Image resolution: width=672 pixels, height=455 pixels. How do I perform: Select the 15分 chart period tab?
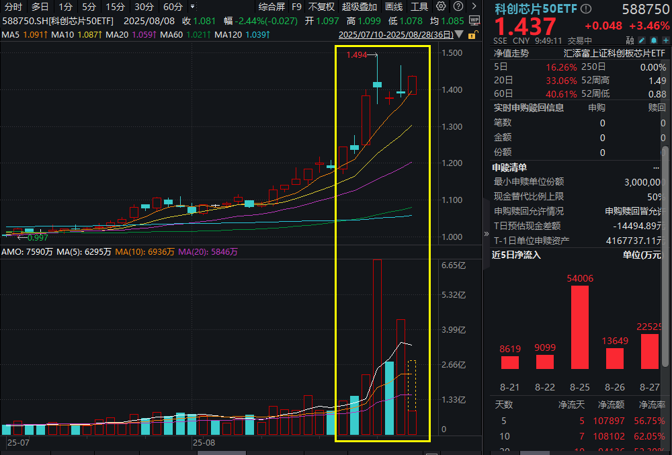[x=114, y=7]
